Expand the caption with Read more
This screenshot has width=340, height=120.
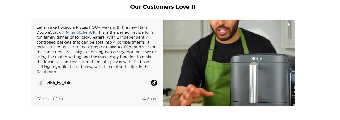47,72
